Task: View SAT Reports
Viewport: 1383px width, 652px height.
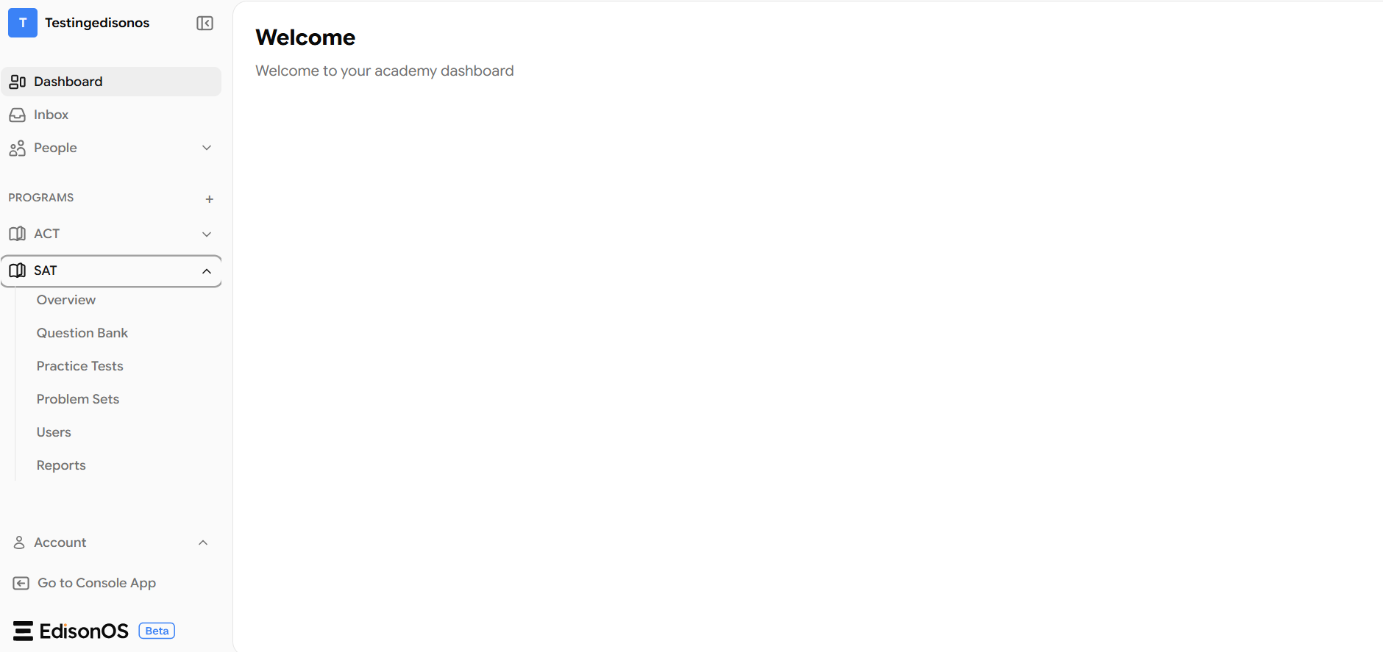Action: pos(61,465)
